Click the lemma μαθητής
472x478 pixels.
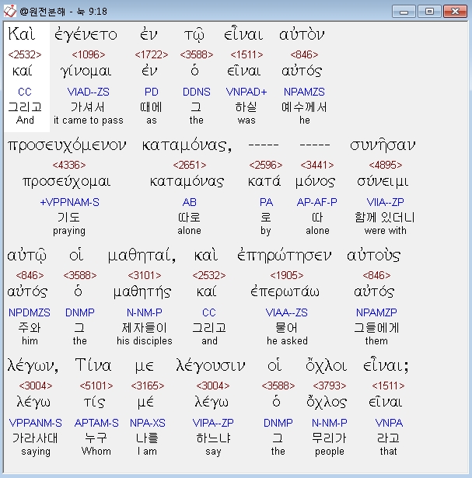(142, 292)
